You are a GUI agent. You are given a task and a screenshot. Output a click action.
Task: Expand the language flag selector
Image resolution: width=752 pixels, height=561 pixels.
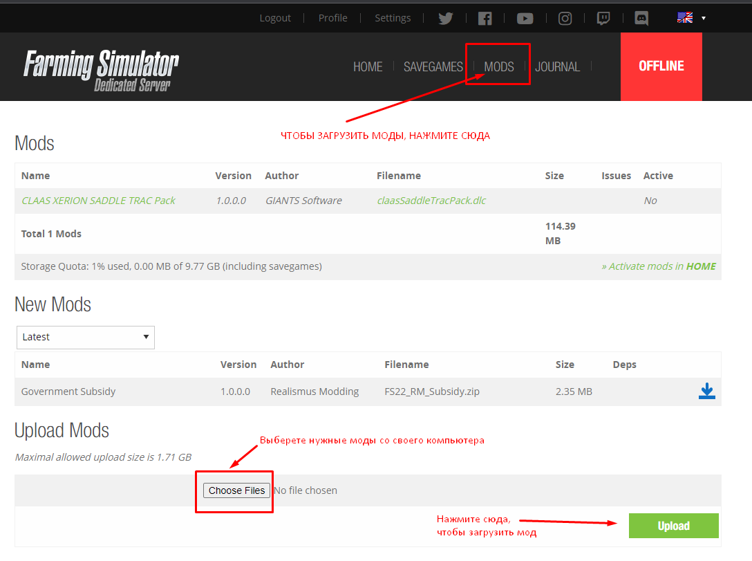tap(691, 18)
